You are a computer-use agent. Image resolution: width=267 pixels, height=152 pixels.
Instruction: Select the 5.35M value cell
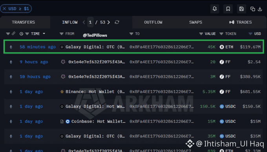pyautogui.click(x=209, y=92)
